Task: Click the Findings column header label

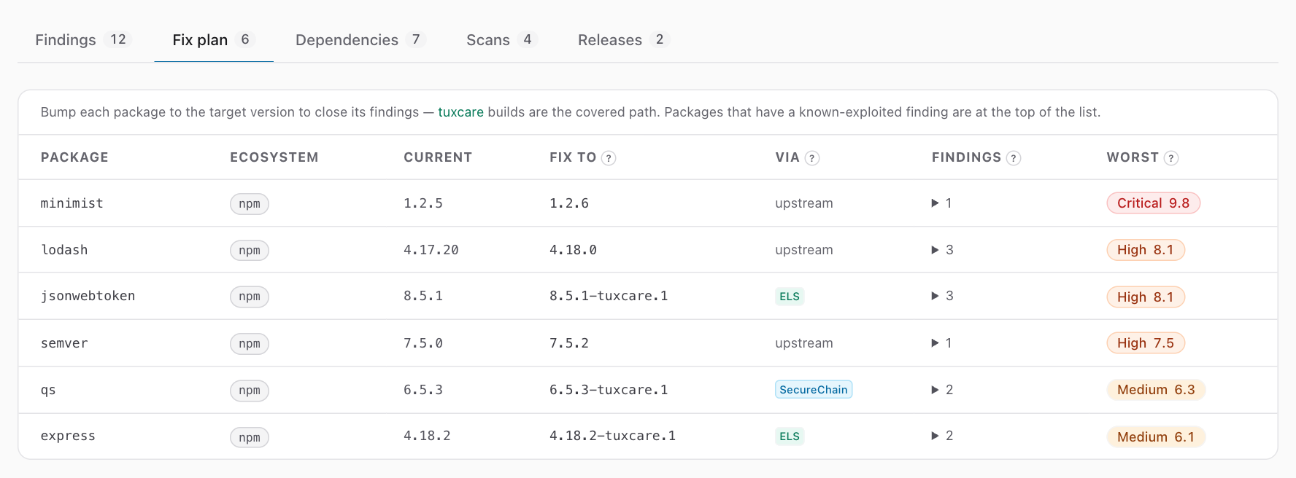Action: tap(966, 157)
